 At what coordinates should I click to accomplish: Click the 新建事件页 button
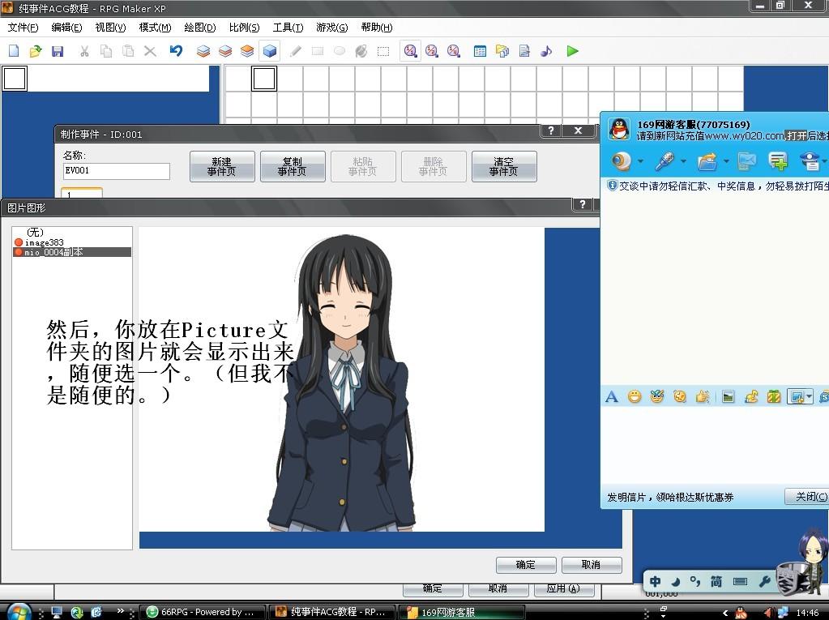click(222, 166)
